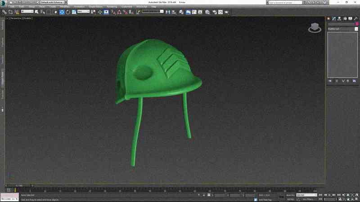
Task: Select the Select and Manipulate tool
Action: [100, 12]
